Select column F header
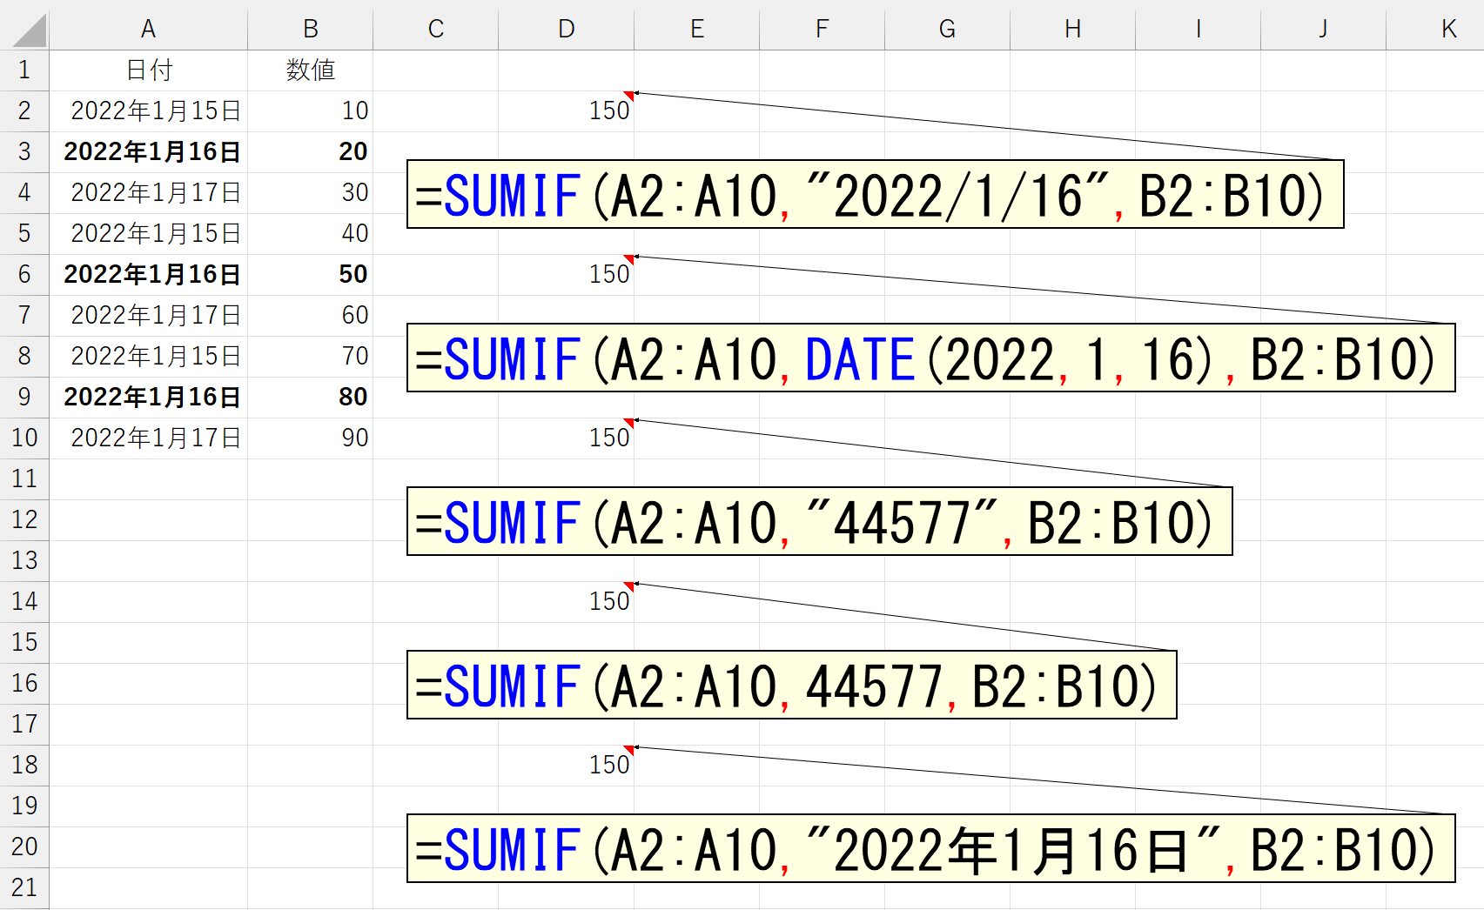Image resolution: width=1484 pixels, height=910 pixels. [823, 29]
